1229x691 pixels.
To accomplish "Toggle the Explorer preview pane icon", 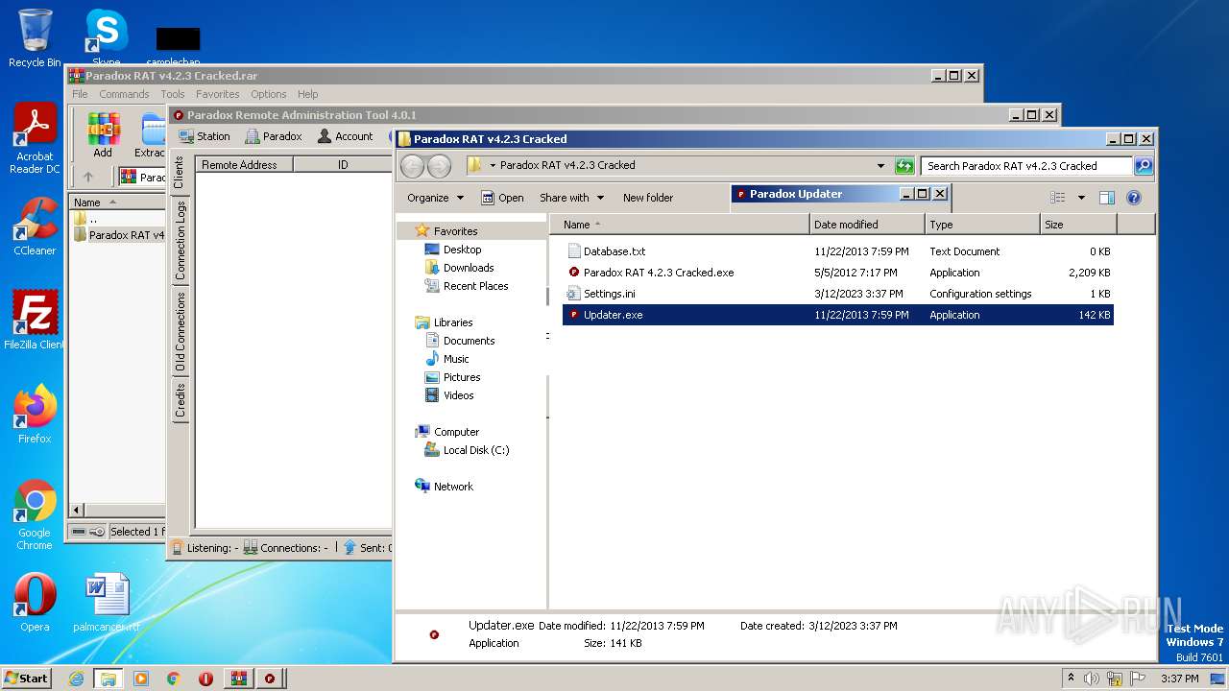I will pyautogui.click(x=1107, y=198).
